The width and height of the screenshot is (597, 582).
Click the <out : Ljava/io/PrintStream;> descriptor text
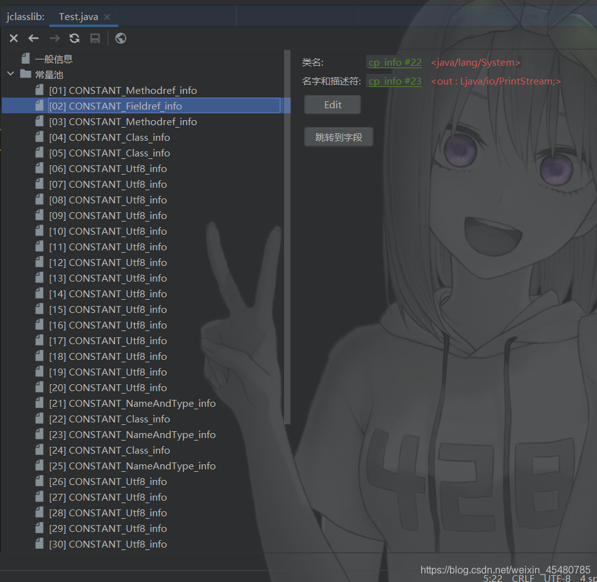pyautogui.click(x=496, y=81)
